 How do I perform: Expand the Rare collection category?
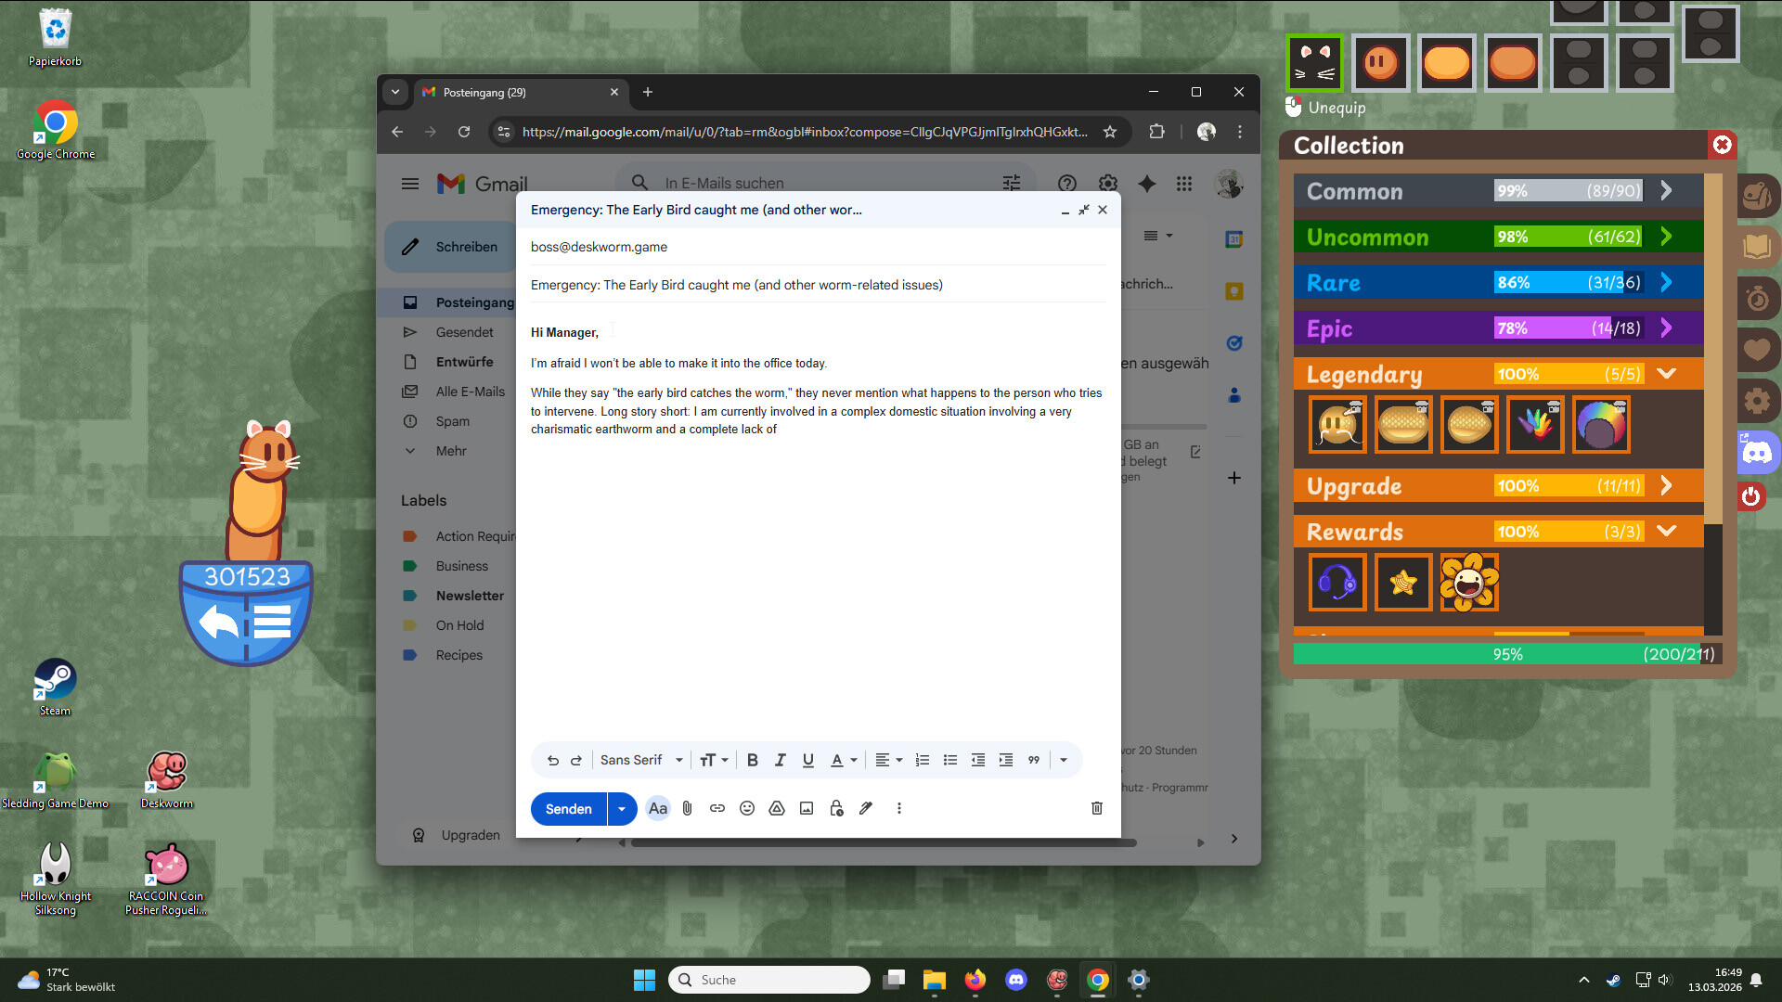click(x=1666, y=282)
